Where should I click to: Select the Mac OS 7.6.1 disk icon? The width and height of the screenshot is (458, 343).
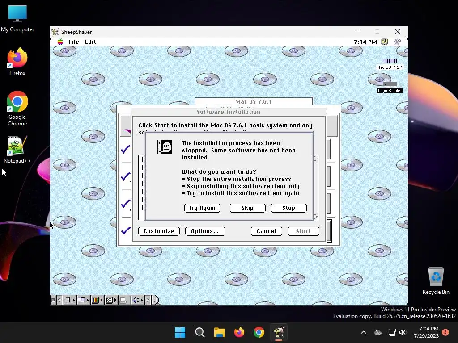390,63
